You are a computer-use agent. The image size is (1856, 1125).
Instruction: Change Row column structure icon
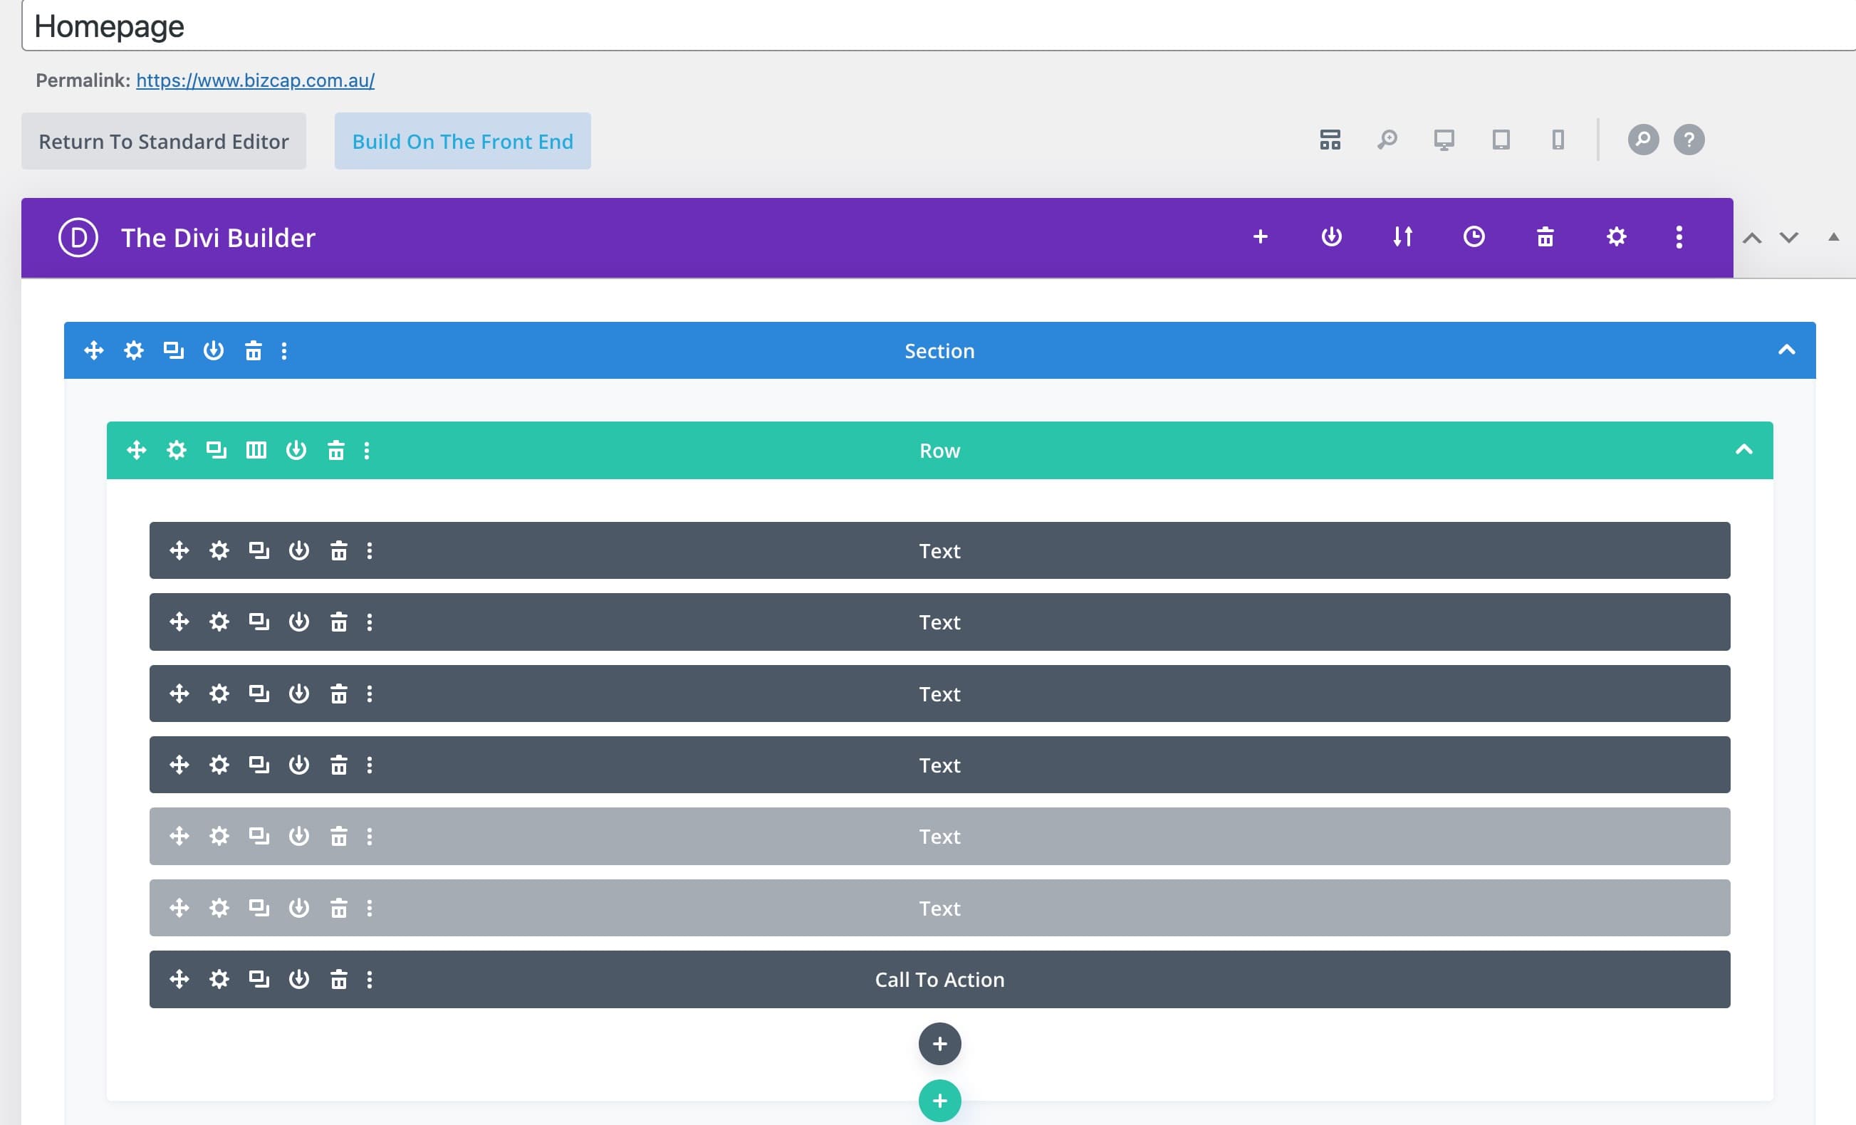256,450
